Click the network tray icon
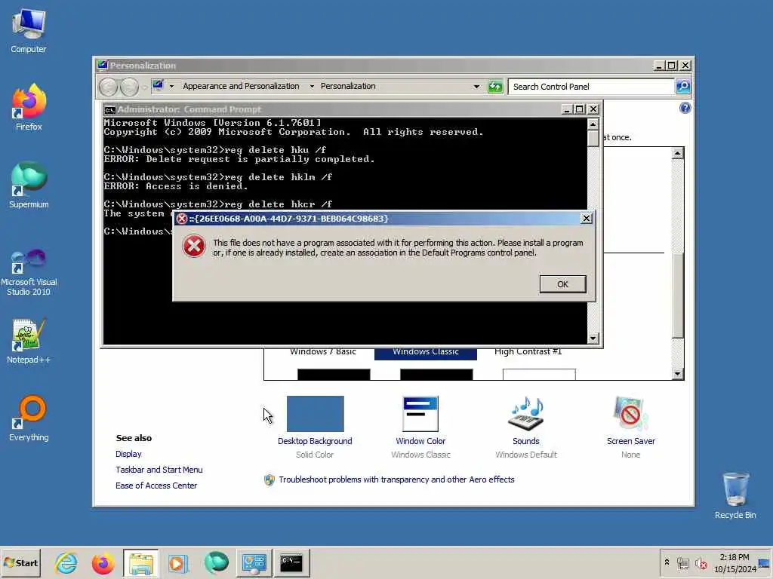This screenshot has width=773, height=579. pos(682,563)
